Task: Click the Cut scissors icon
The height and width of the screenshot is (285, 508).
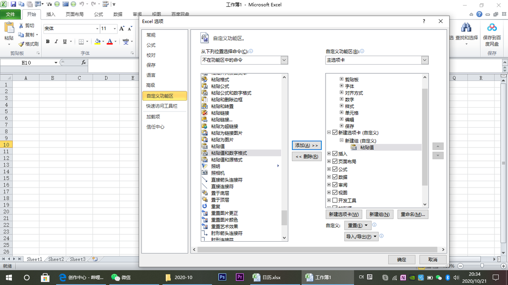Action: point(21,26)
